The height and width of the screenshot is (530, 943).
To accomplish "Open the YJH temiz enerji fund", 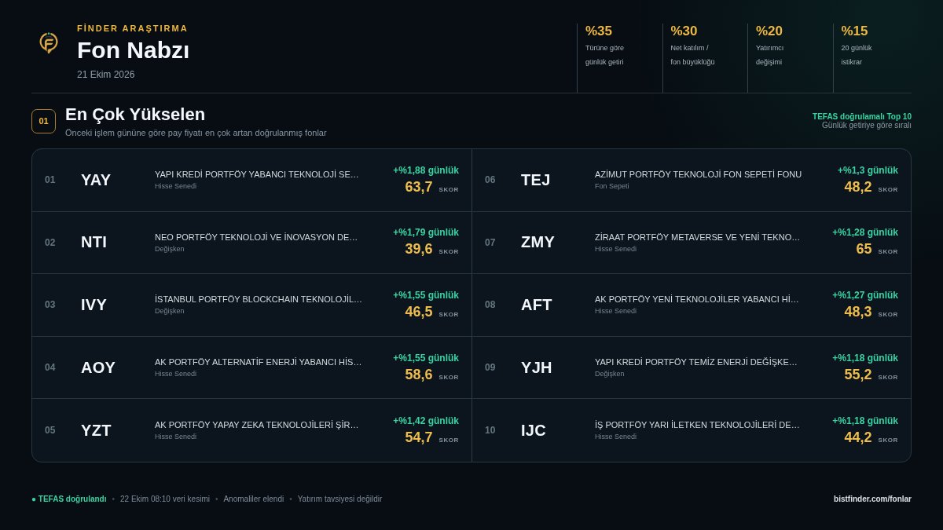I will pos(692,367).
